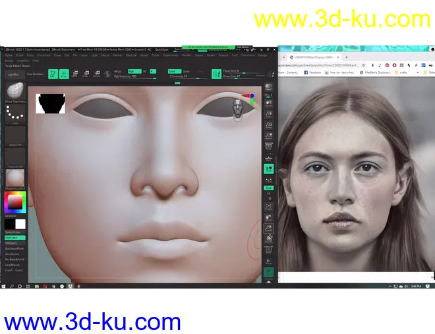Click the AAHalf icon on right shelf
This screenshot has height=334, width=435.
click(x=268, y=136)
